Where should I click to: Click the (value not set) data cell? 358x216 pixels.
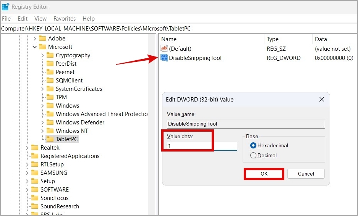(332, 49)
